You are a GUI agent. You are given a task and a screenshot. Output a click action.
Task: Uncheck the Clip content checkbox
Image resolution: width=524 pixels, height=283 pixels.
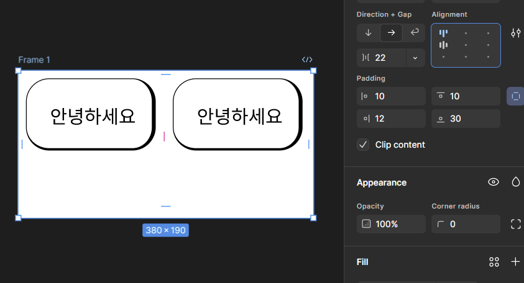pyautogui.click(x=363, y=145)
